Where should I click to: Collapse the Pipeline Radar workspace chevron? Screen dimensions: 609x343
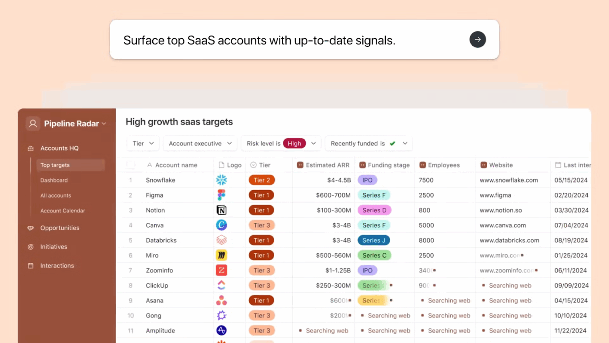(x=104, y=123)
